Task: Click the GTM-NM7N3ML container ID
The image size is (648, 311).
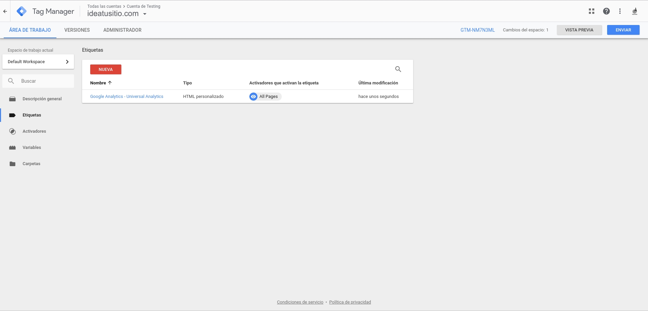Action: pos(477,30)
